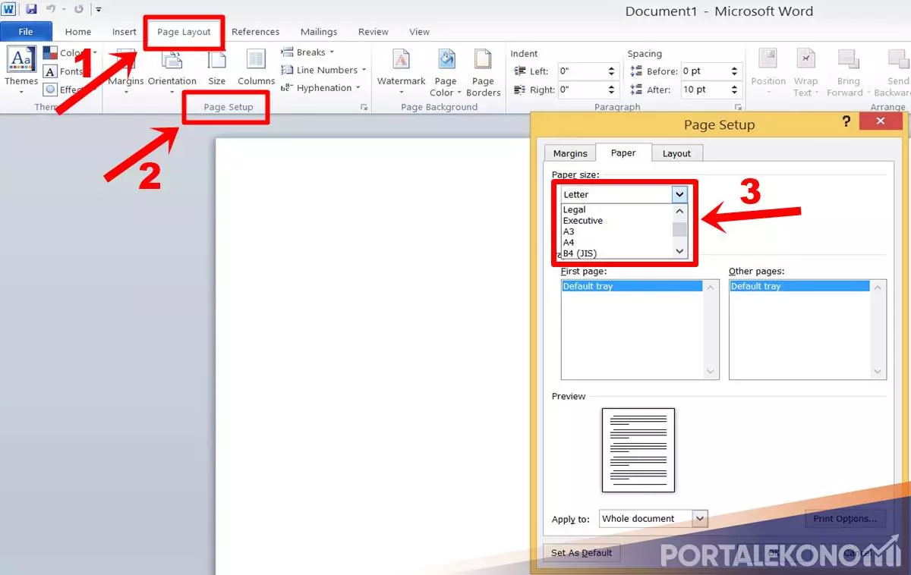Screen dimensions: 911x575
Task: Click the Save icon in the Quick Access Toolbar
Action: pyautogui.click(x=31, y=10)
